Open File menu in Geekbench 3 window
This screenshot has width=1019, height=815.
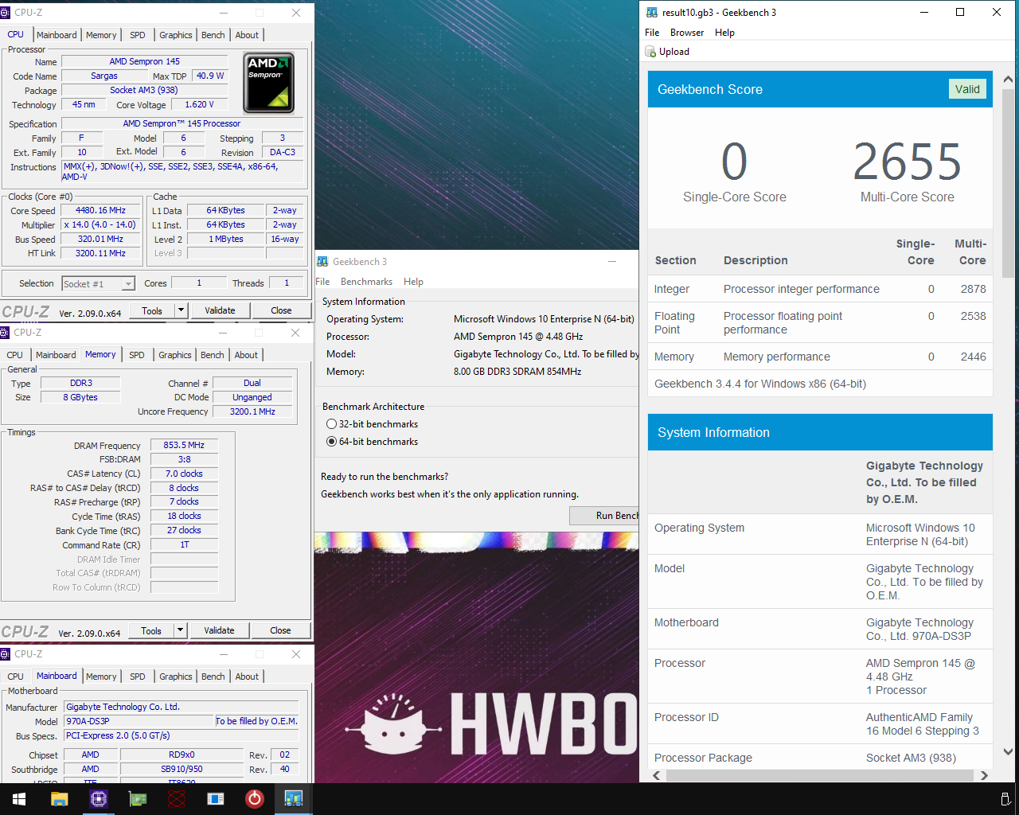(x=323, y=282)
